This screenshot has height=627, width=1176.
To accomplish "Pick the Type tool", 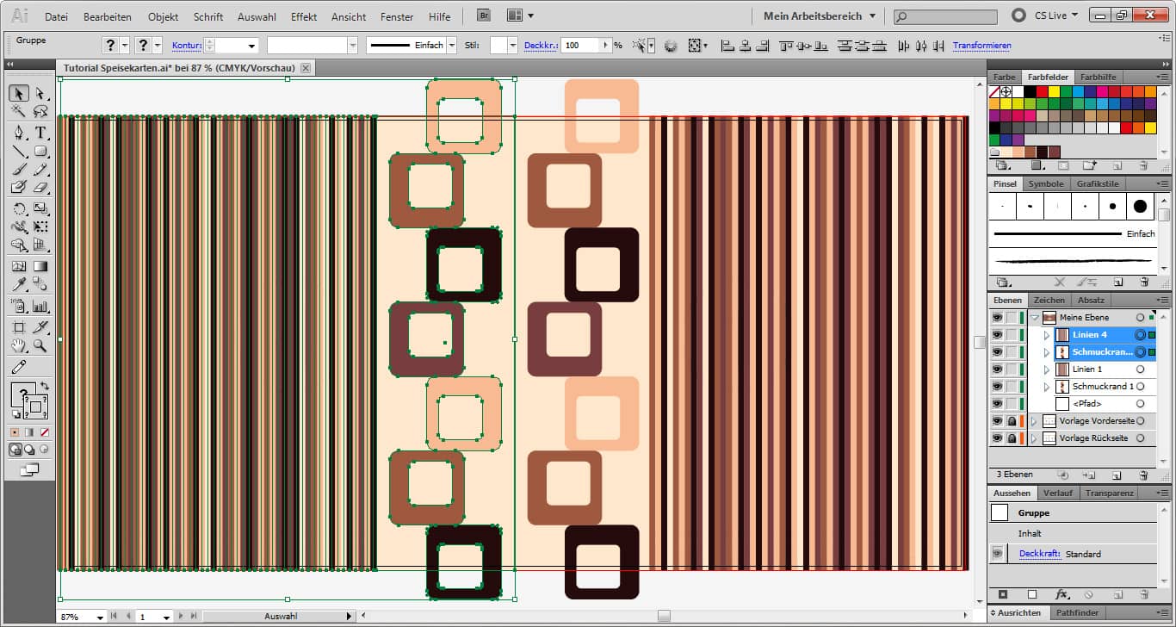I will coord(40,133).
